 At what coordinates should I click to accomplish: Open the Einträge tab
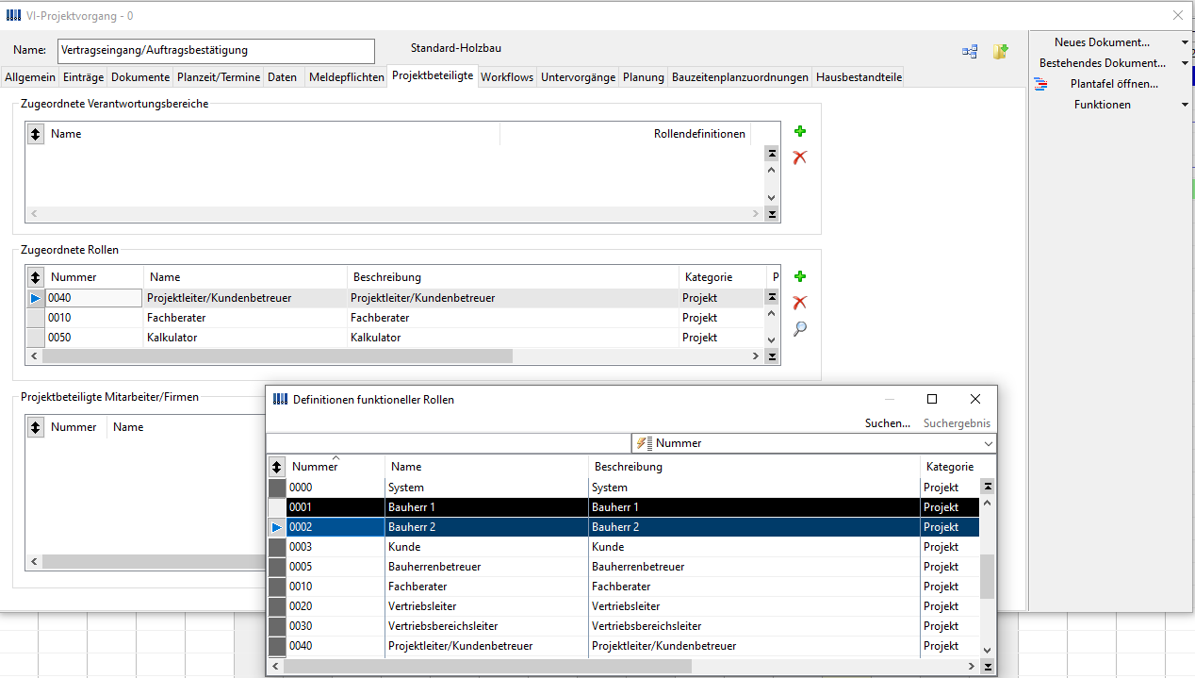pos(84,77)
